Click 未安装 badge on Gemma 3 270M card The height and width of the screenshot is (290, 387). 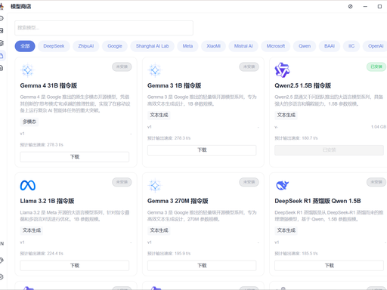pos(249,182)
